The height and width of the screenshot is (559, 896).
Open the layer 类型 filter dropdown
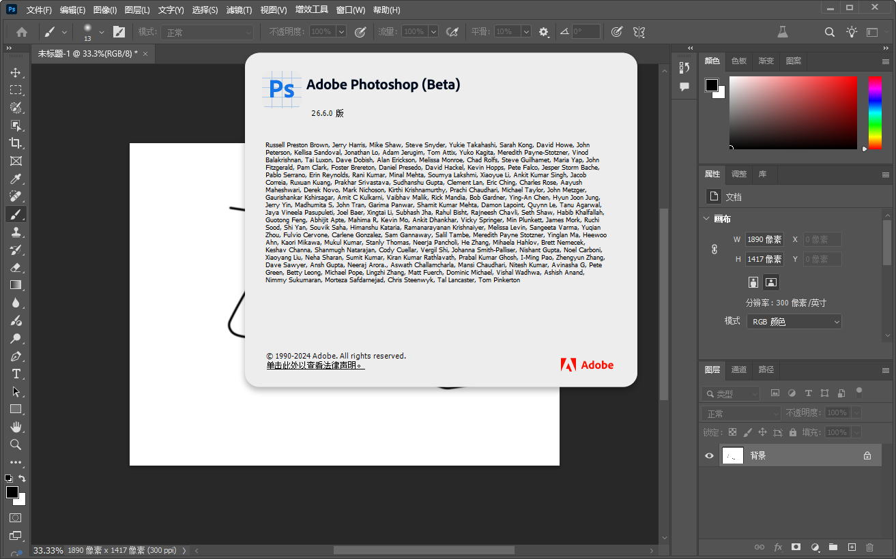[730, 394]
